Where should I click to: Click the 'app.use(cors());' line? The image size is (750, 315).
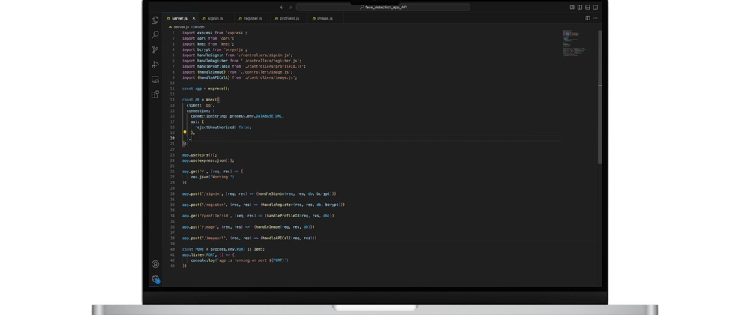coord(199,154)
